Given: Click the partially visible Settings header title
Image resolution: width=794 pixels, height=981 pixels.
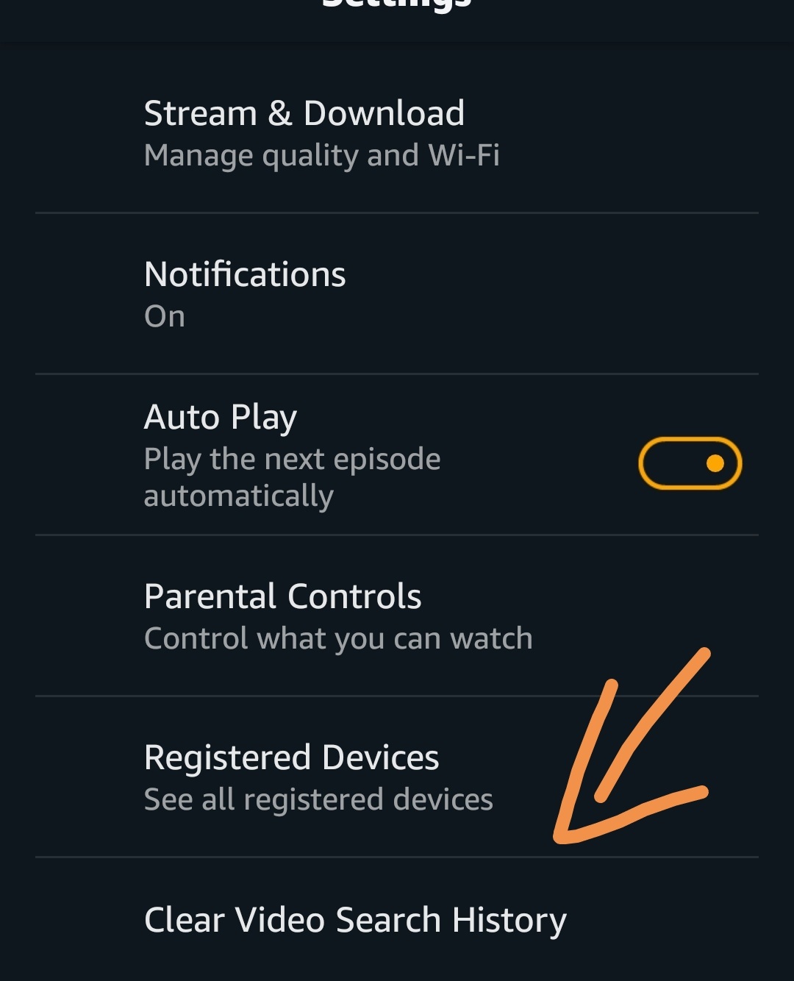Looking at the screenshot, I should pyautogui.click(x=397, y=5).
